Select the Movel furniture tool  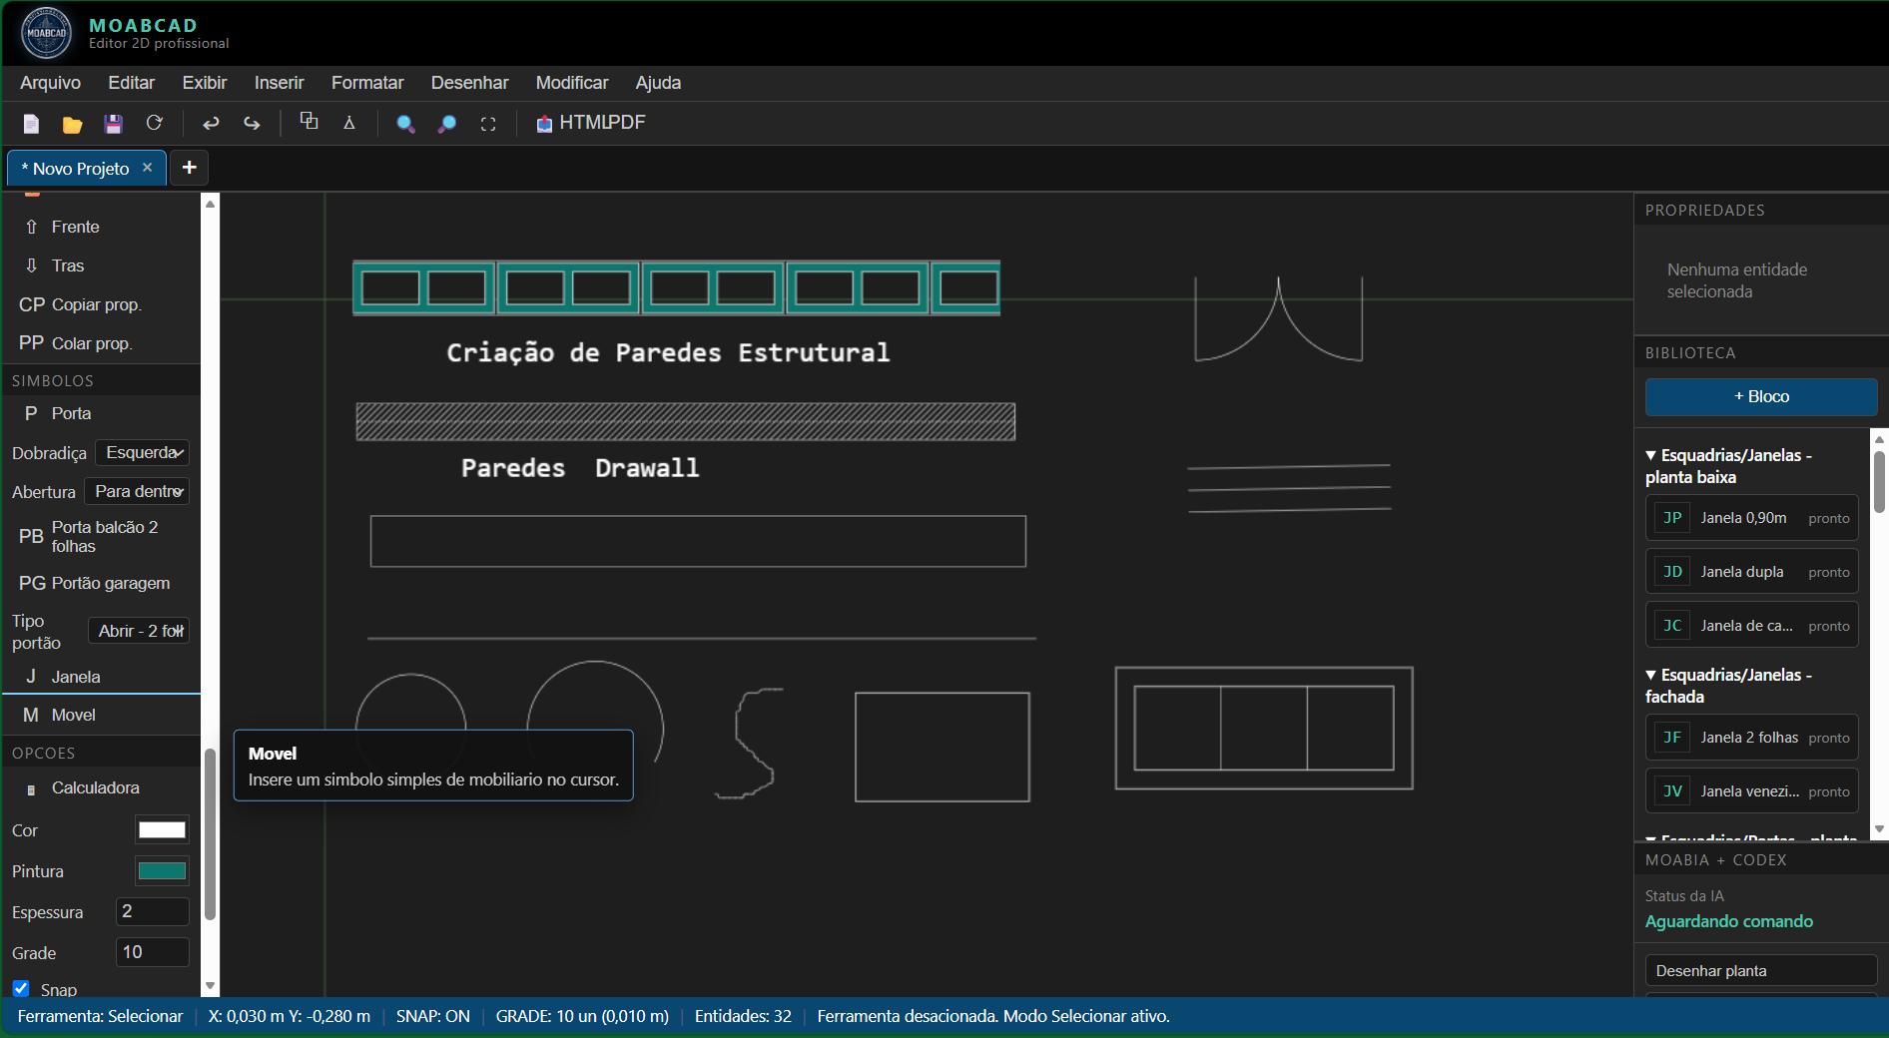(102, 715)
